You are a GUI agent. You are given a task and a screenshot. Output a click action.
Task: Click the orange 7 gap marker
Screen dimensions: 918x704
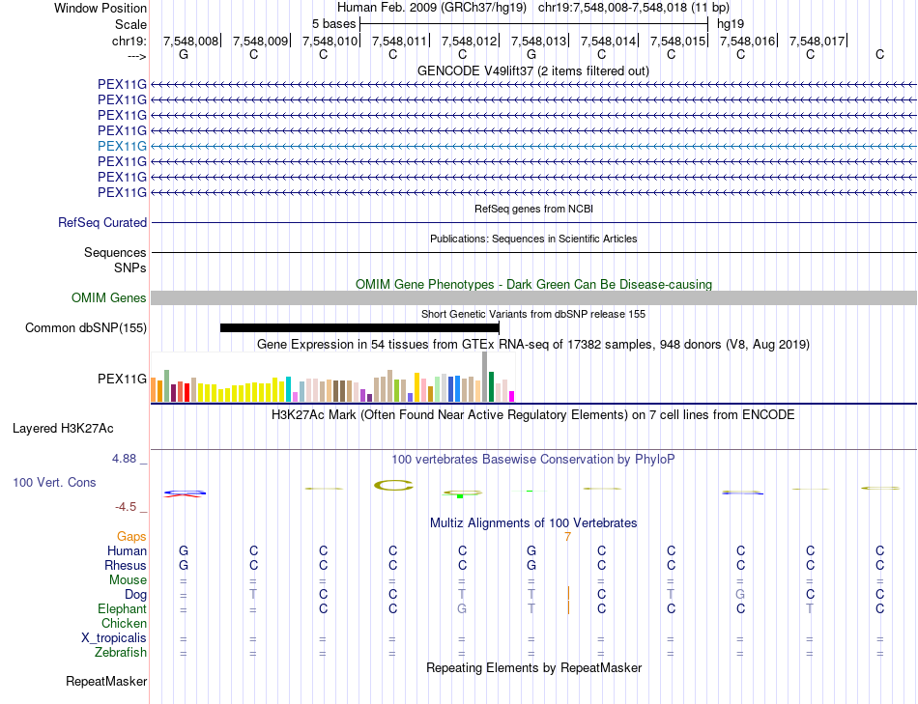(567, 537)
